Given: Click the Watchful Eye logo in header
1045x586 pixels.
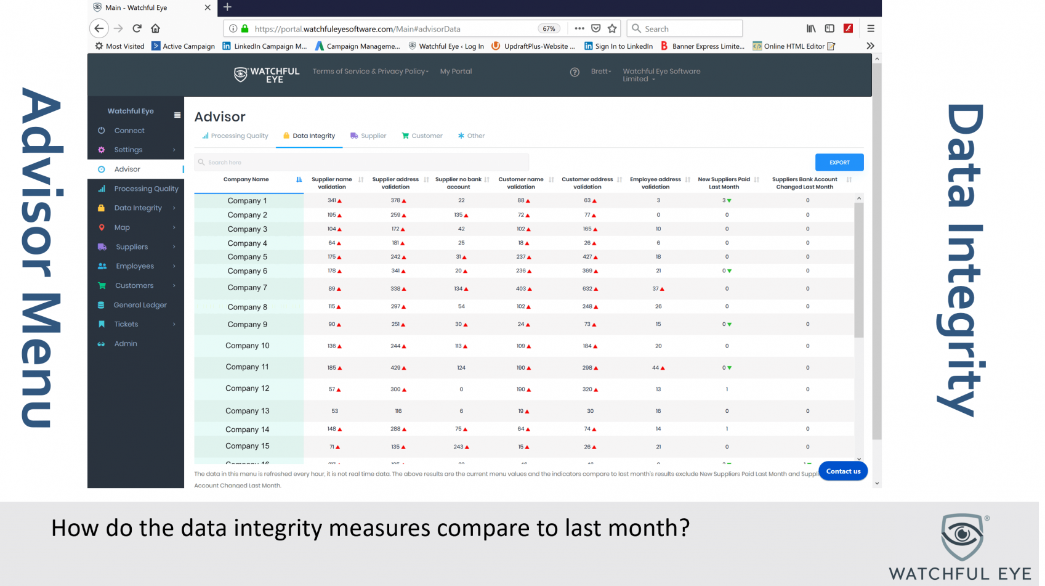Looking at the screenshot, I should point(267,75).
